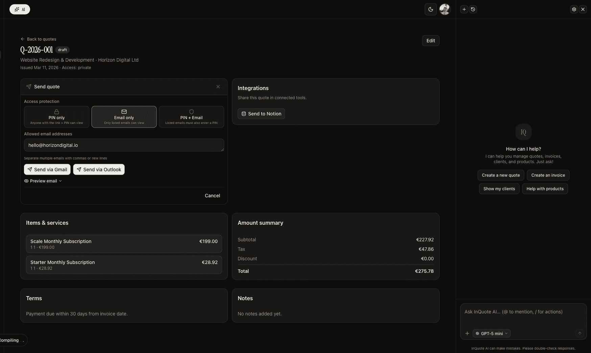Start a new chat with plus icon
Screen dimensions: 591x353
click(464, 9)
